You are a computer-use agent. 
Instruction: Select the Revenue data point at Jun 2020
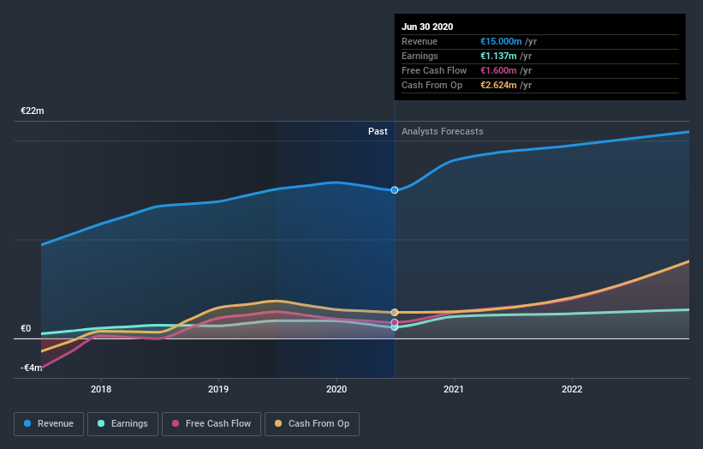(x=395, y=190)
